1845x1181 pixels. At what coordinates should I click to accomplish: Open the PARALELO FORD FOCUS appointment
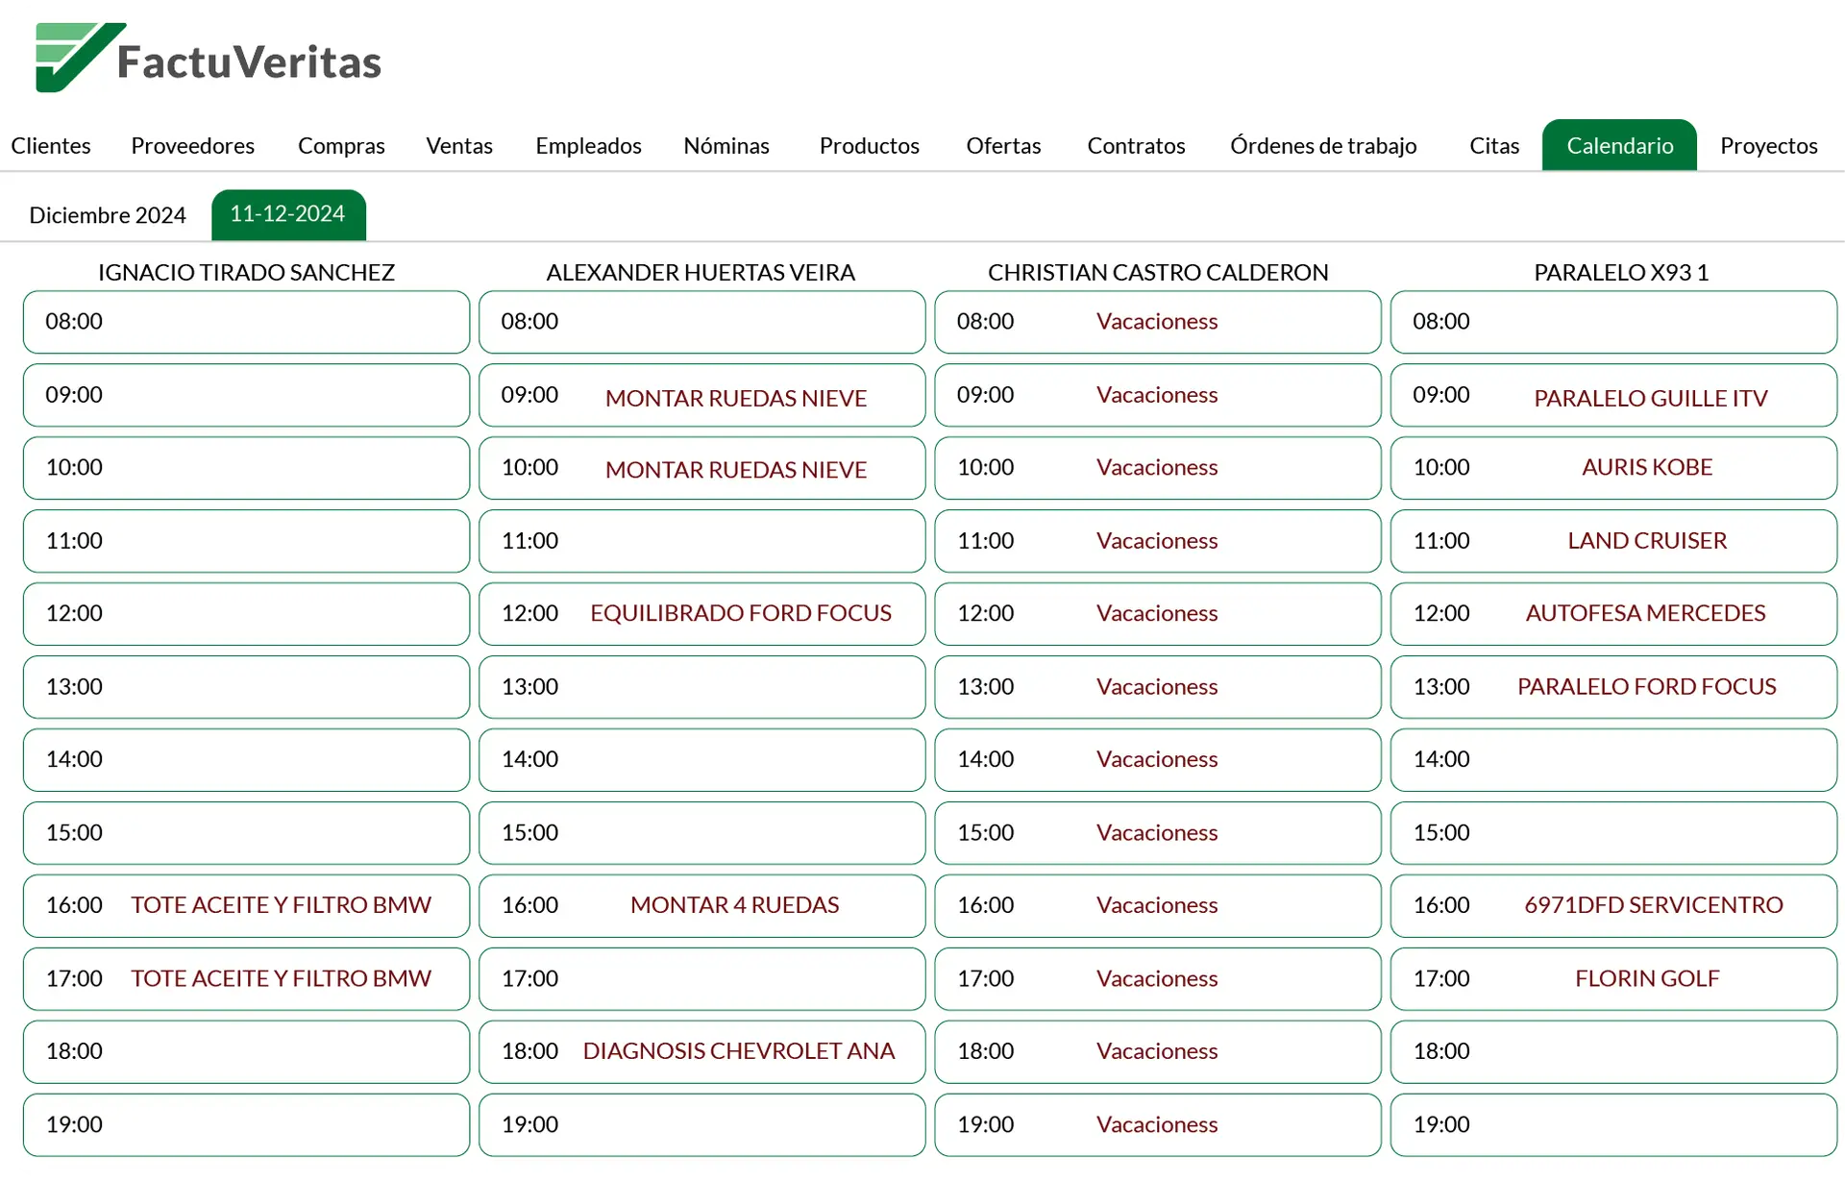point(1613,687)
